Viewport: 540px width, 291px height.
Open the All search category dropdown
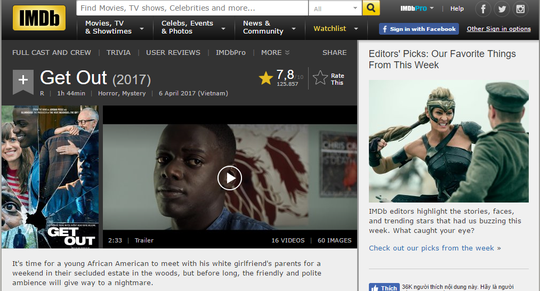click(x=335, y=9)
